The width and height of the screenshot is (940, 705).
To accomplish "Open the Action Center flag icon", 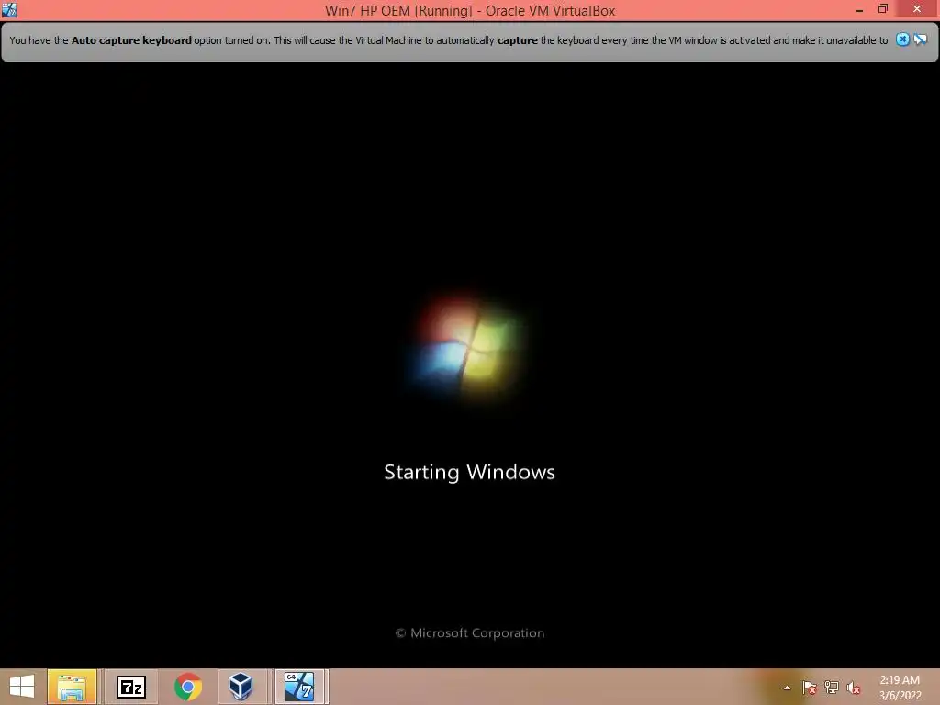I will [810, 688].
